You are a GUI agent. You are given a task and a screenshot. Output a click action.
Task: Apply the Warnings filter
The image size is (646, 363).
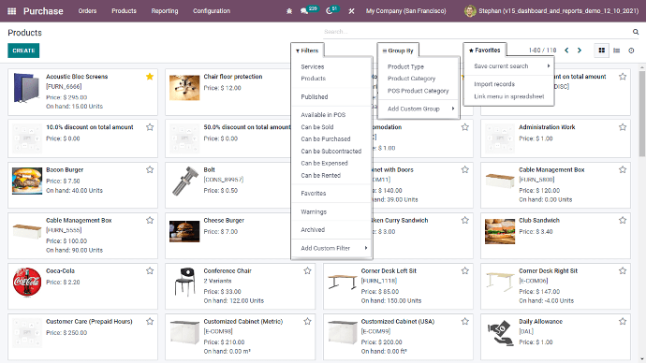coord(314,211)
